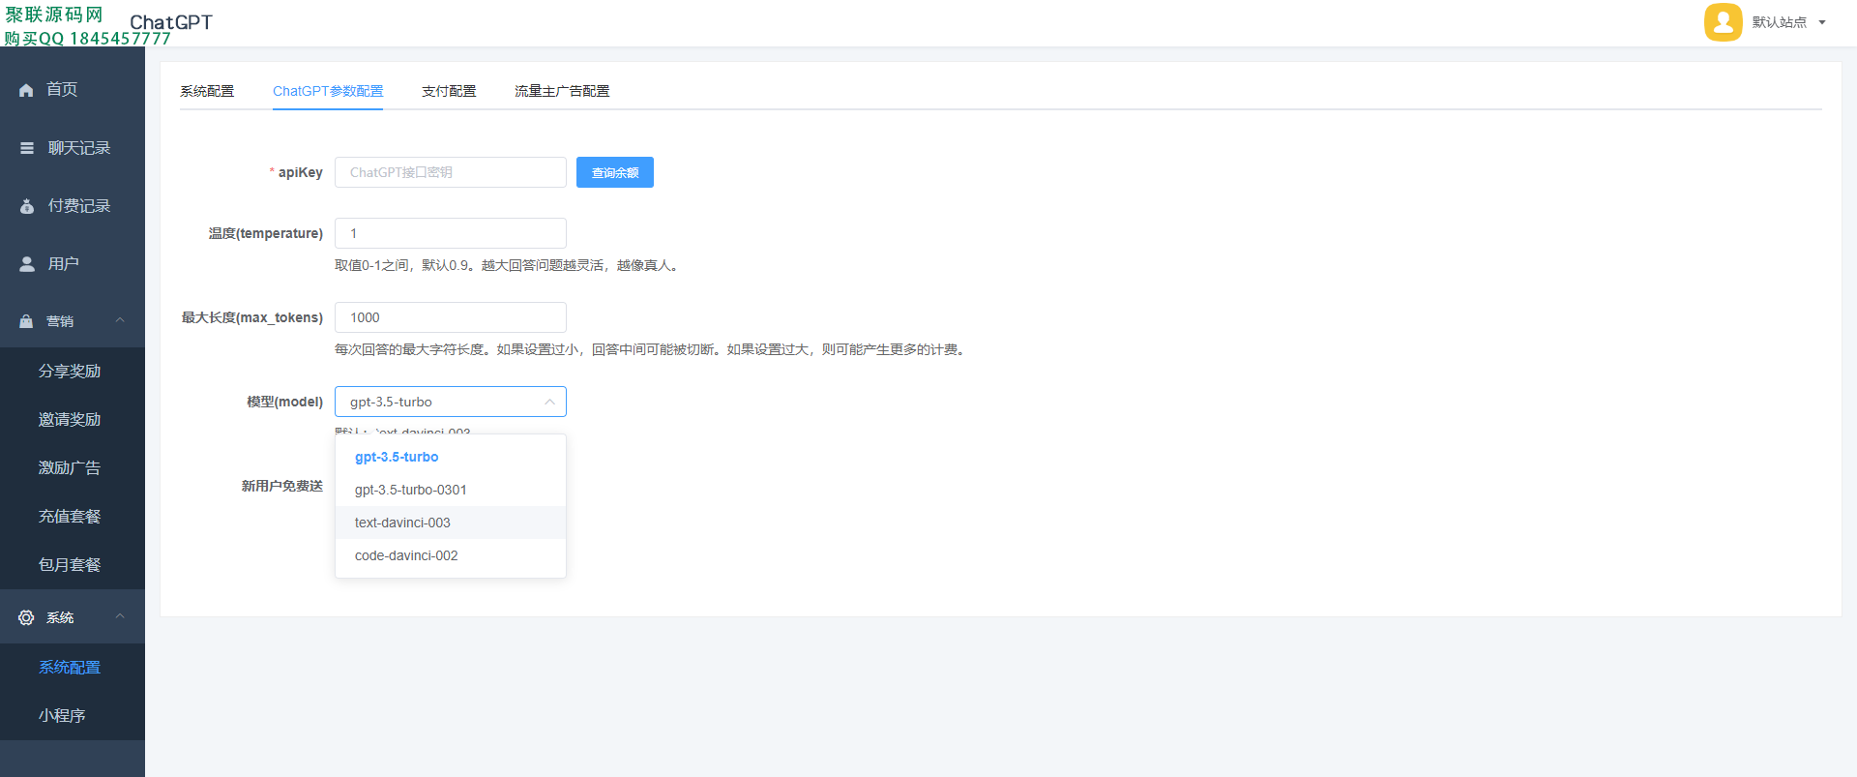Click the user person icon in sidebar
Screen dimensions: 1857x777
(27, 263)
